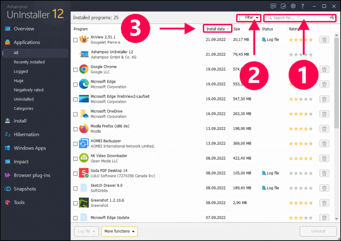Open the Log file dropdown at bottom
Image resolution: width=341 pixels, height=241 pixels.
(x=87, y=231)
